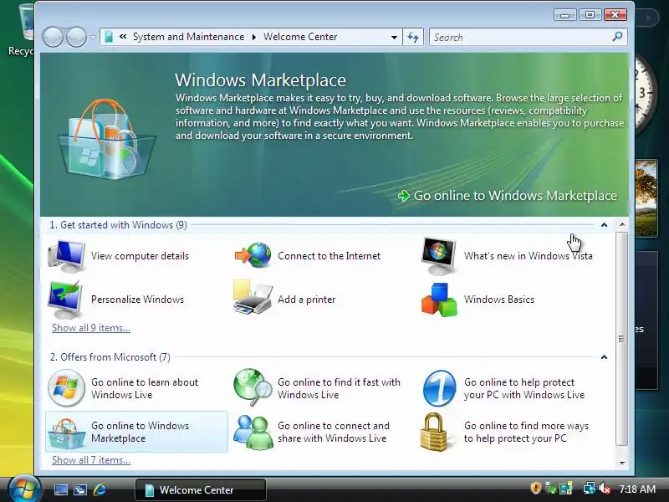Click the gold padlock protect PC icon
The image size is (669, 502).
(433, 432)
